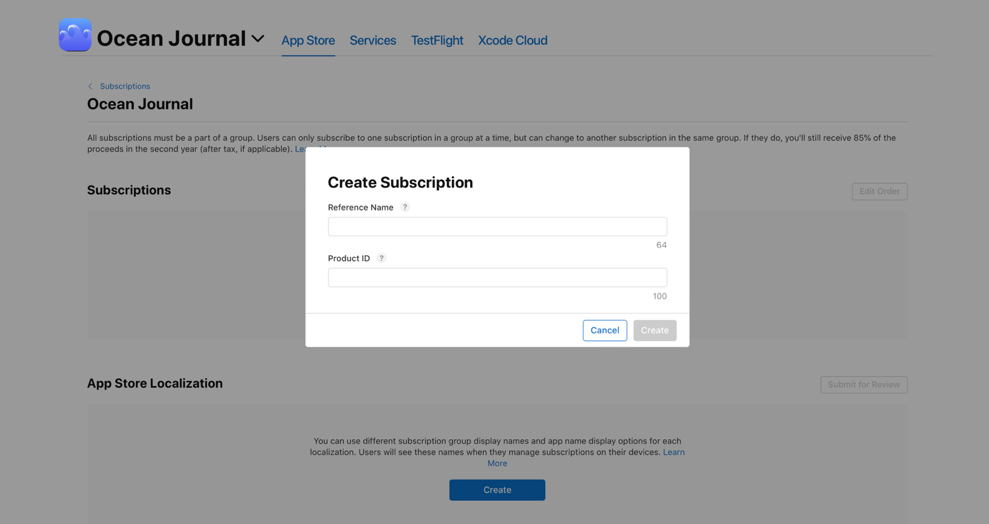Click the back chevron beside Subscriptions

point(90,86)
